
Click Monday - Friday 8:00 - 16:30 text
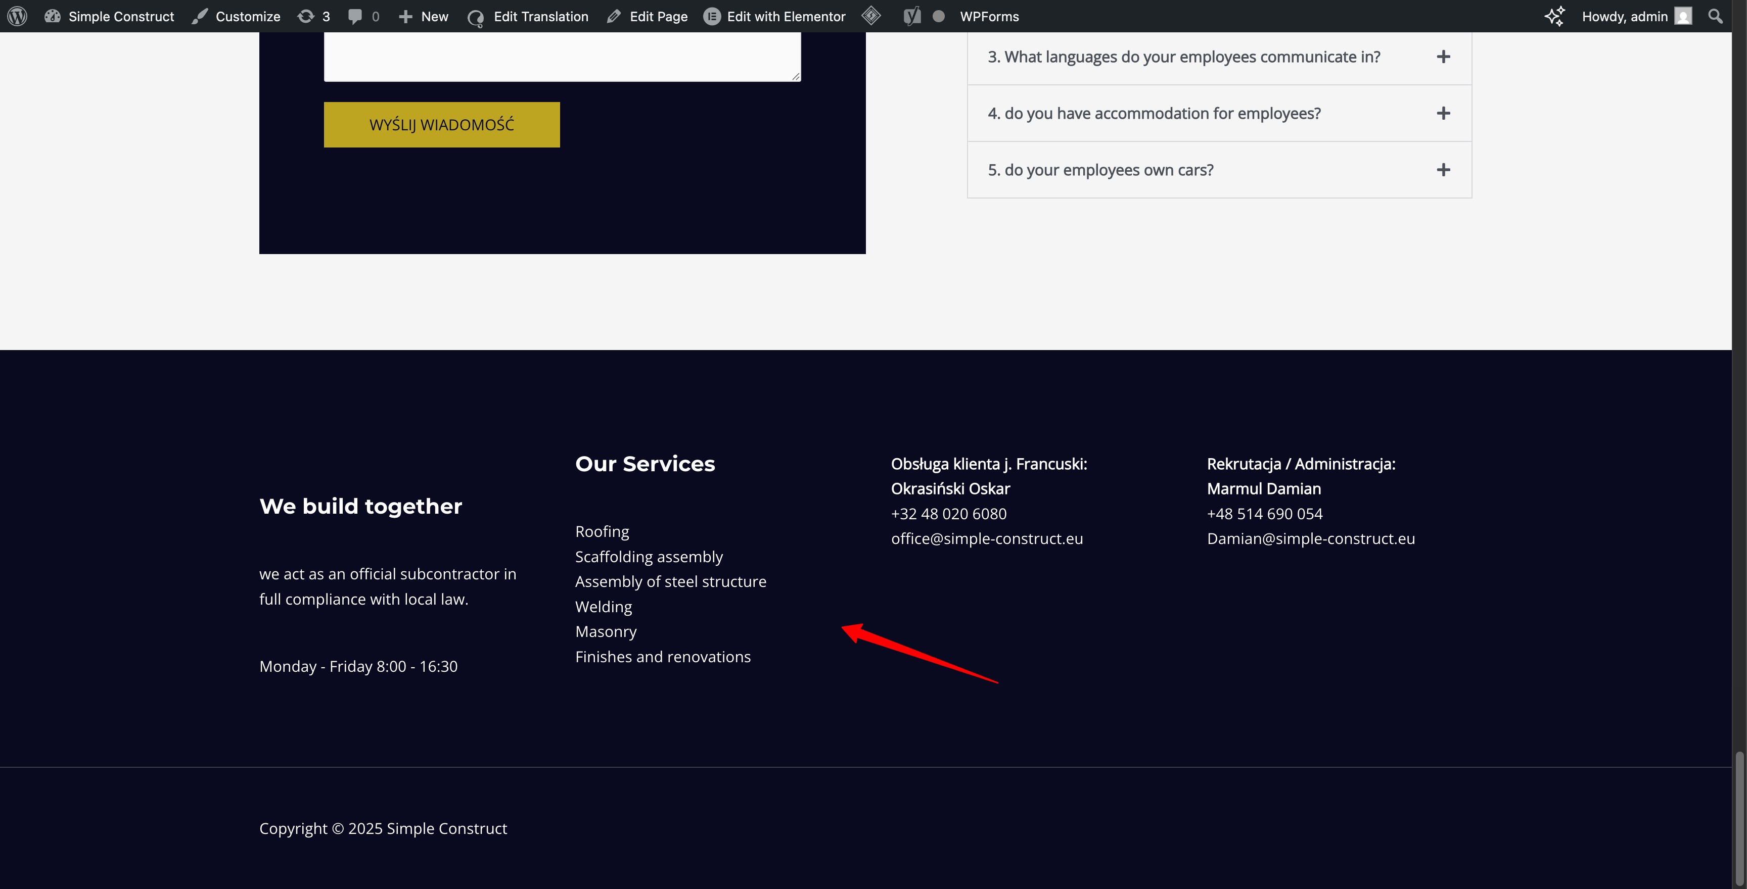[358, 666]
